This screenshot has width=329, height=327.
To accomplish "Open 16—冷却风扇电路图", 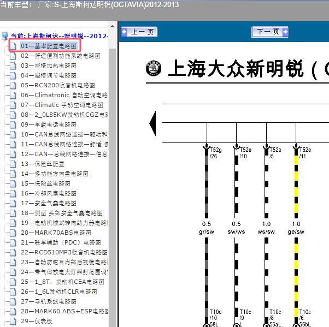I will 49,193.
